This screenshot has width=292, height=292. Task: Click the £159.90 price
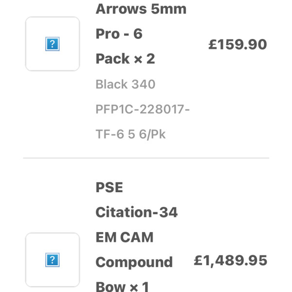238,44
